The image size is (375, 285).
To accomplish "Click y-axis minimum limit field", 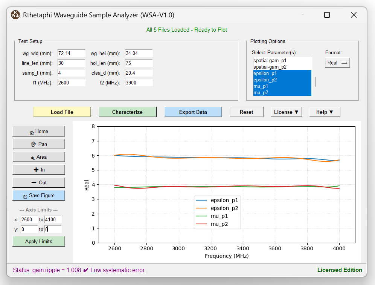I will [x=29, y=229].
